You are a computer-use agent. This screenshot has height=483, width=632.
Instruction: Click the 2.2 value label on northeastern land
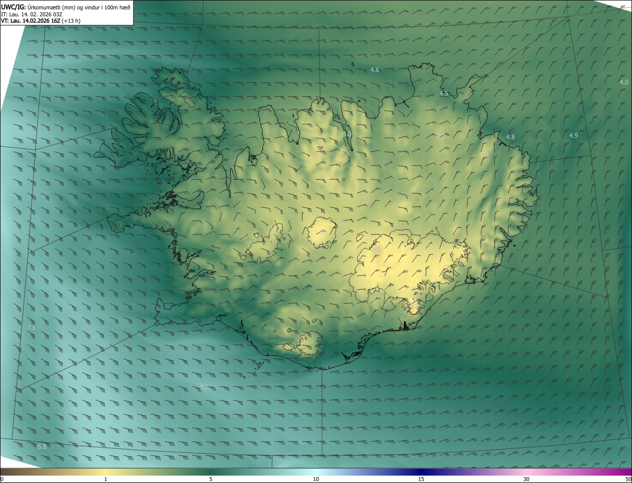441,136
